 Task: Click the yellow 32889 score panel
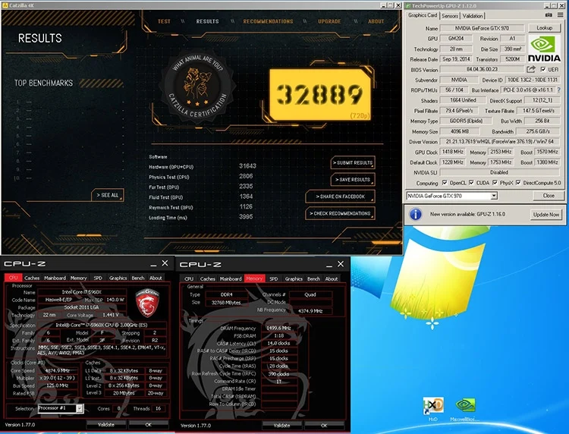319,95
